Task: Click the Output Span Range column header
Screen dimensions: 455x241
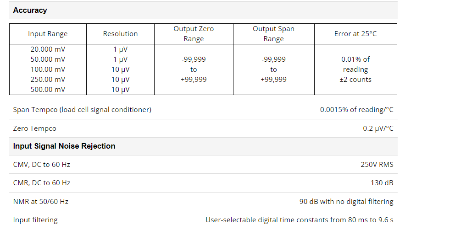Action: point(273,34)
